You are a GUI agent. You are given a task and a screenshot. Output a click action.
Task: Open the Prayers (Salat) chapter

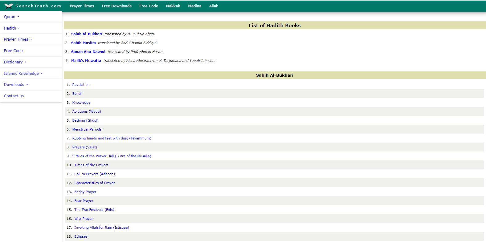(85, 147)
